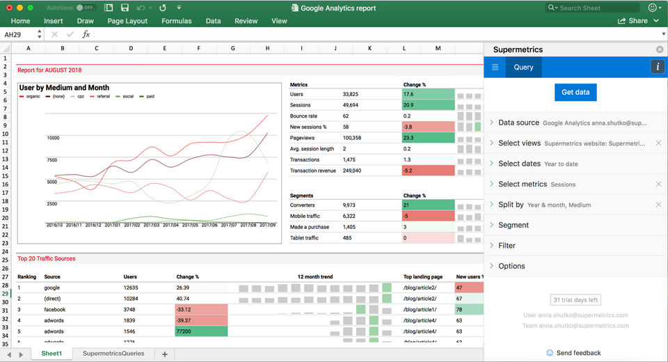This screenshot has height=362, width=668.
Task: Open the Supermetrics hamburger menu
Action: pyautogui.click(x=495, y=67)
